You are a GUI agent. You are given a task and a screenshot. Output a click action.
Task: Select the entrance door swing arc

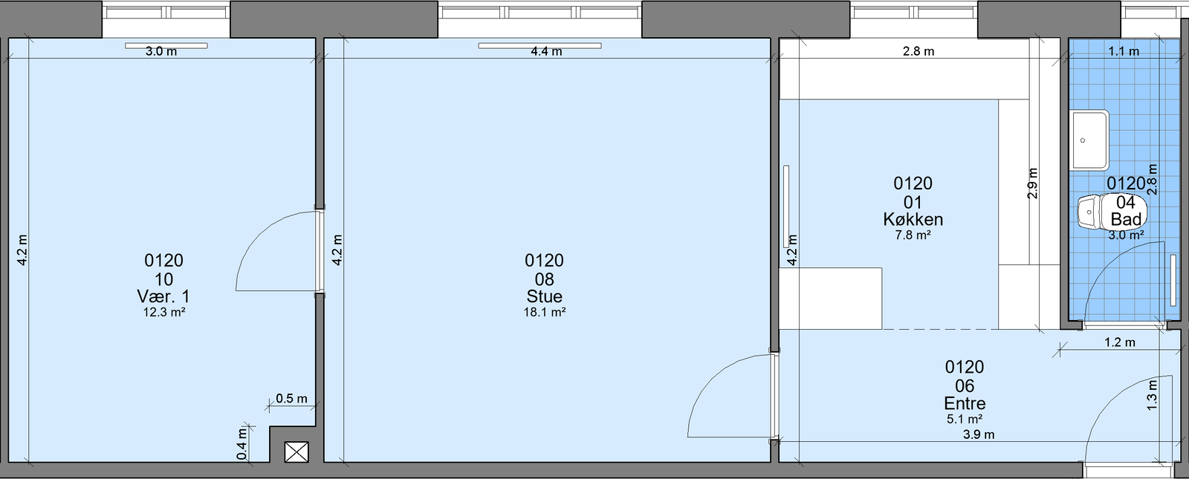(x=1130, y=420)
